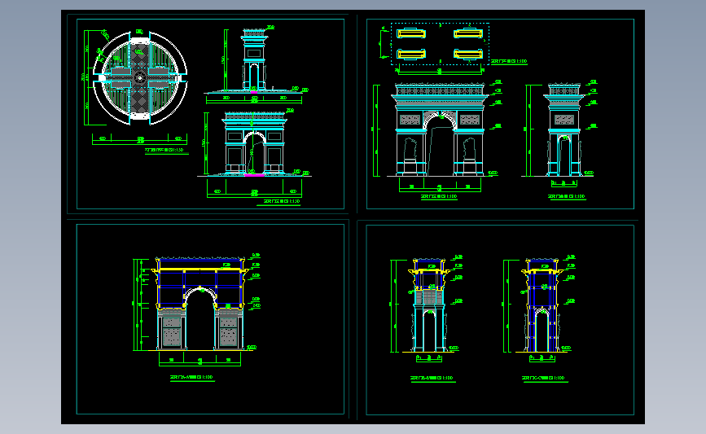
Task: Select the large arch elevation with relief panels
Action: point(440,129)
